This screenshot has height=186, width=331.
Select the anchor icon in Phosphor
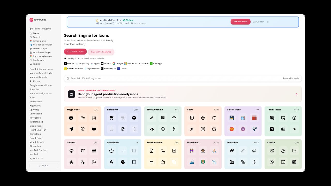click(254, 162)
